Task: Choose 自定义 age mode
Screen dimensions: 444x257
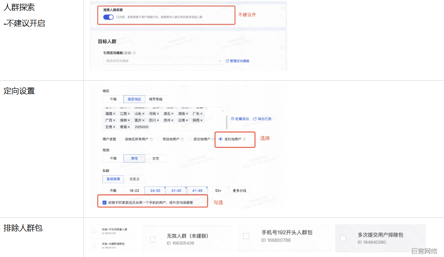Action: tap(134, 179)
